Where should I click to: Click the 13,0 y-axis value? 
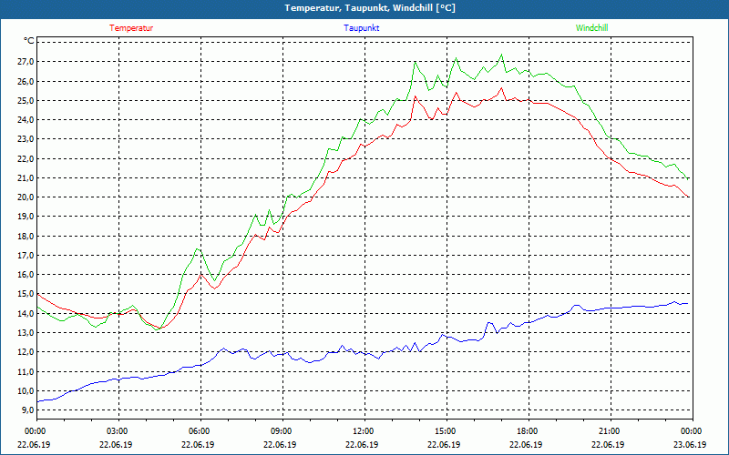[26, 333]
